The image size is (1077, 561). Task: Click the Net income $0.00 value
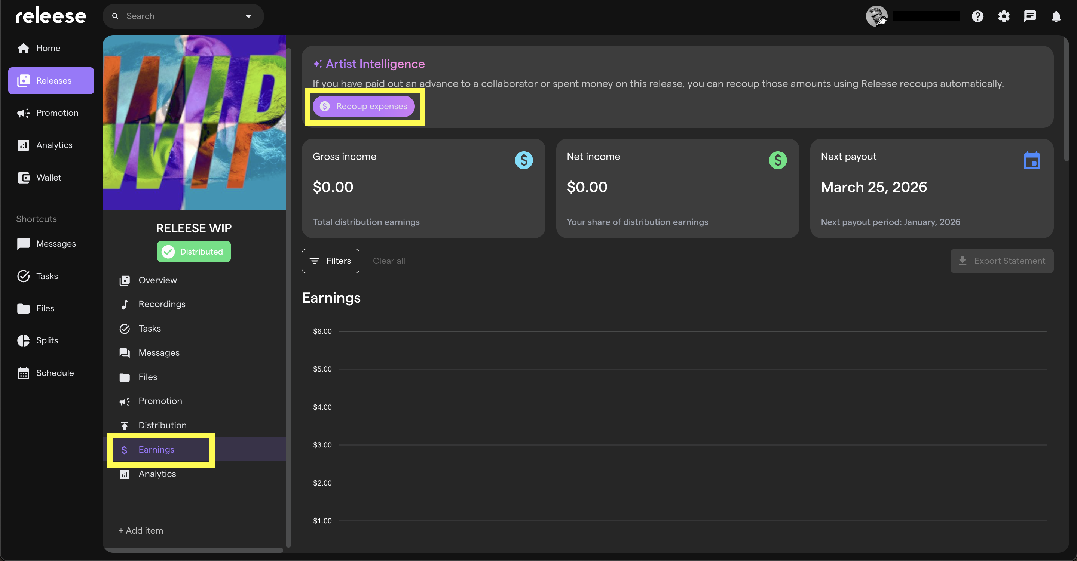(587, 187)
